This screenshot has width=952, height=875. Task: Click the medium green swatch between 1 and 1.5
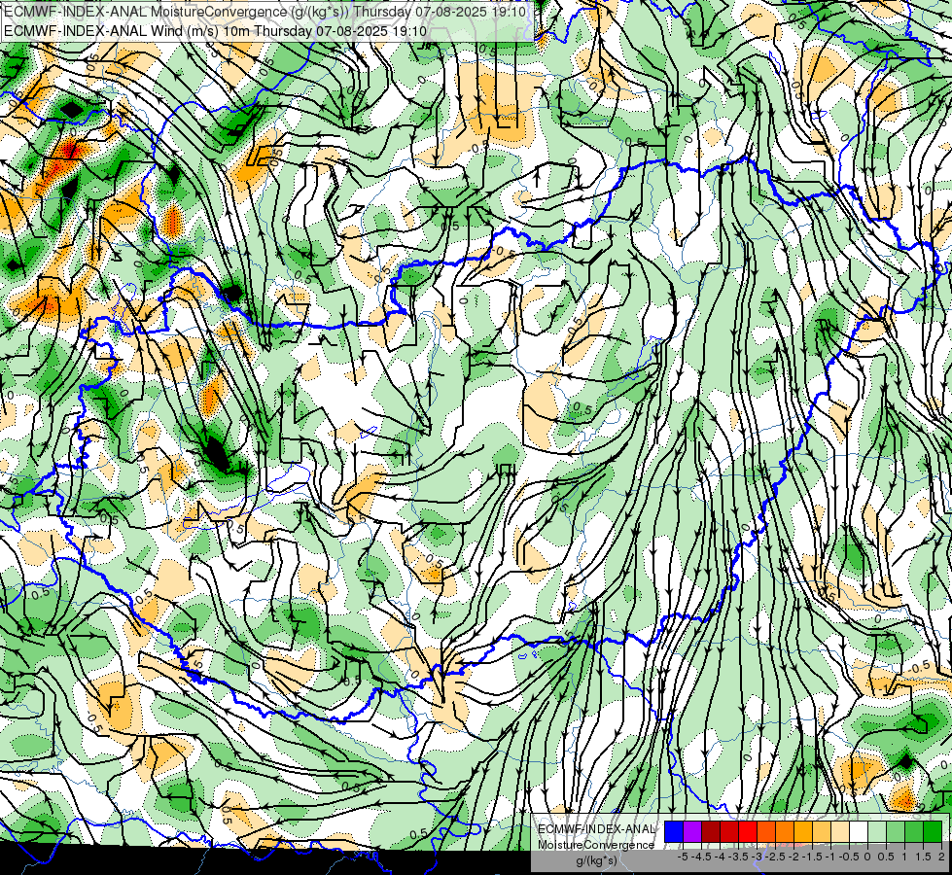tap(914, 832)
